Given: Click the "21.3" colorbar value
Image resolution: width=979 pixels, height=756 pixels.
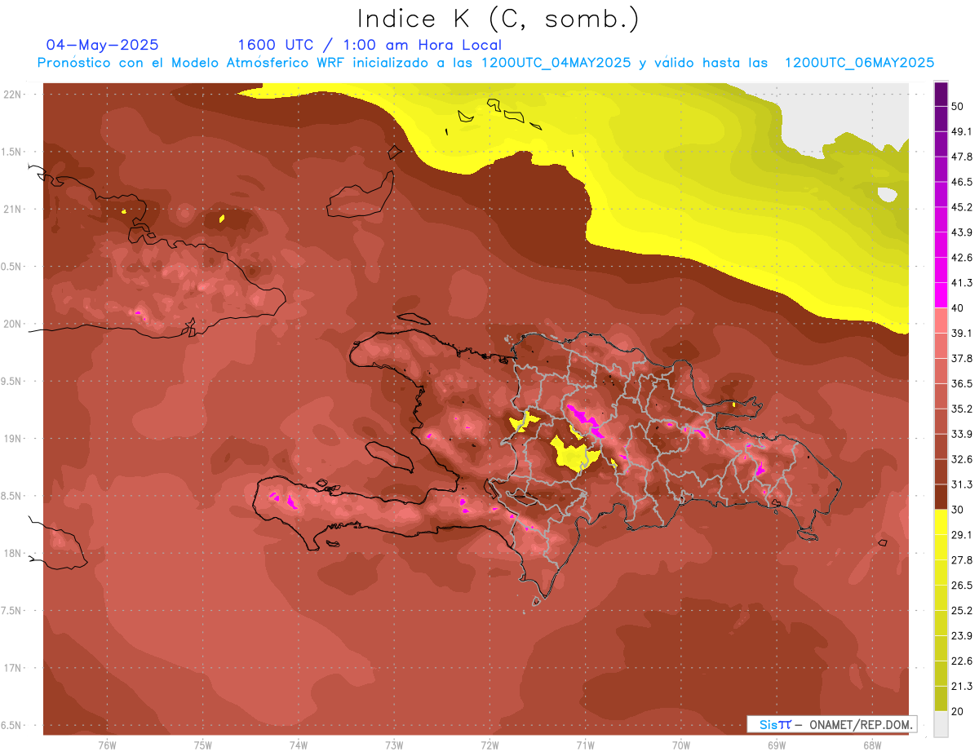Looking at the screenshot, I should [962, 686].
